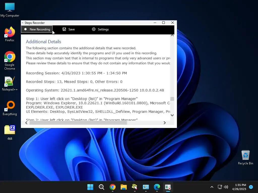The image size is (258, 193).
Task: Click the yellow hand-cursor taskbar app icon
Action: click(x=135, y=187)
